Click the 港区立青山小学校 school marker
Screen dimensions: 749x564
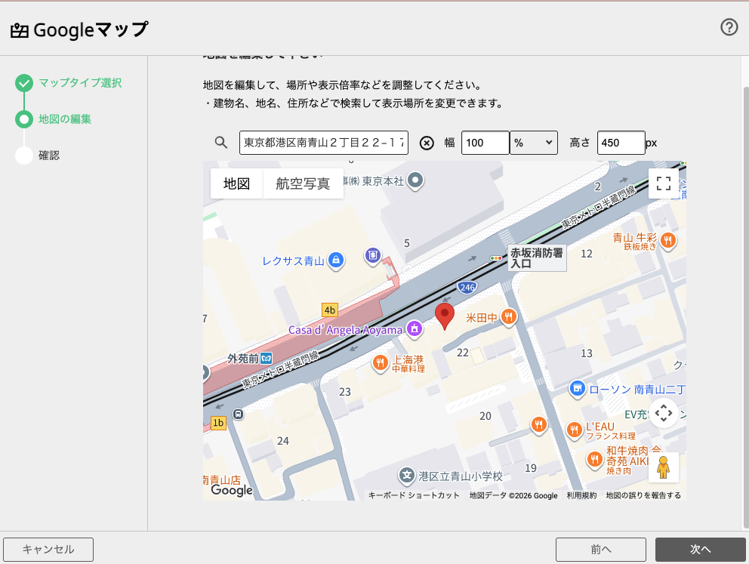coord(406,476)
